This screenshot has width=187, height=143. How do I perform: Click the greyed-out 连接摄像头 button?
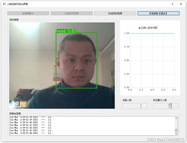[28, 13]
